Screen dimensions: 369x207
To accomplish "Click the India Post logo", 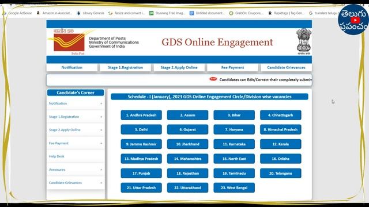I will (69, 42).
